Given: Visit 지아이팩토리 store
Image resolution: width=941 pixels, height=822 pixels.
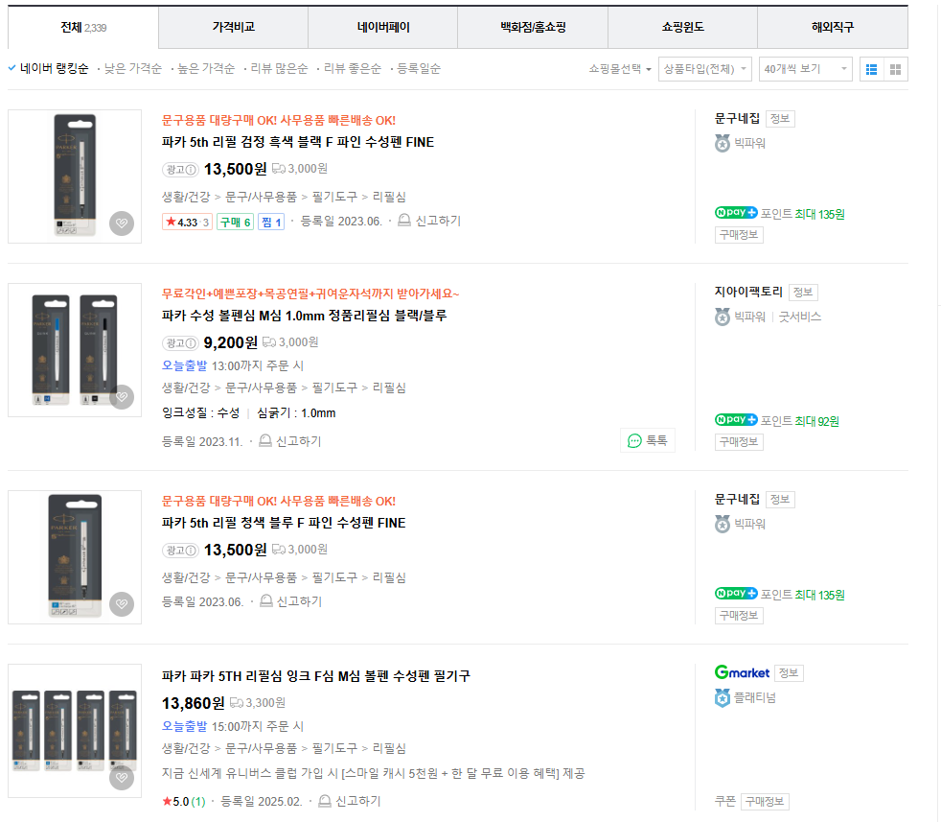Looking at the screenshot, I should [x=748, y=293].
